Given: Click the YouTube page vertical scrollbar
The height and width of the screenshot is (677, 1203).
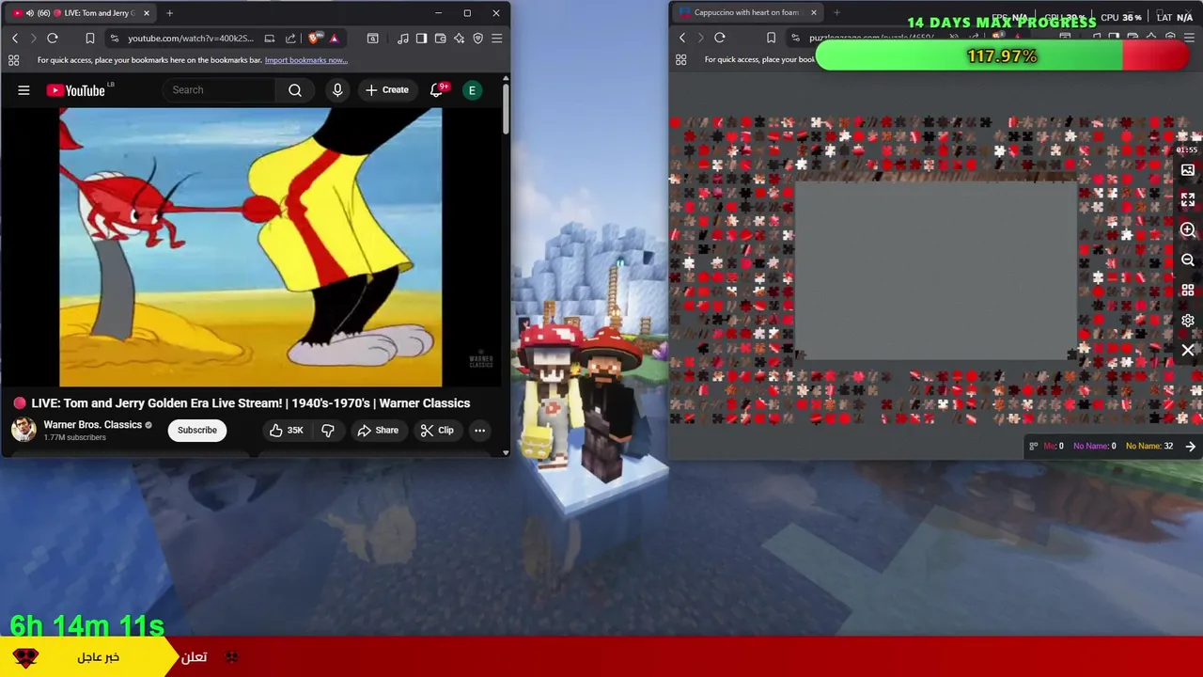Looking at the screenshot, I should 506,108.
